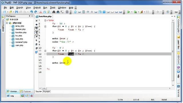Click the Cut scissors icon
This screenshot has width=183, height=103.
[41, 12]
